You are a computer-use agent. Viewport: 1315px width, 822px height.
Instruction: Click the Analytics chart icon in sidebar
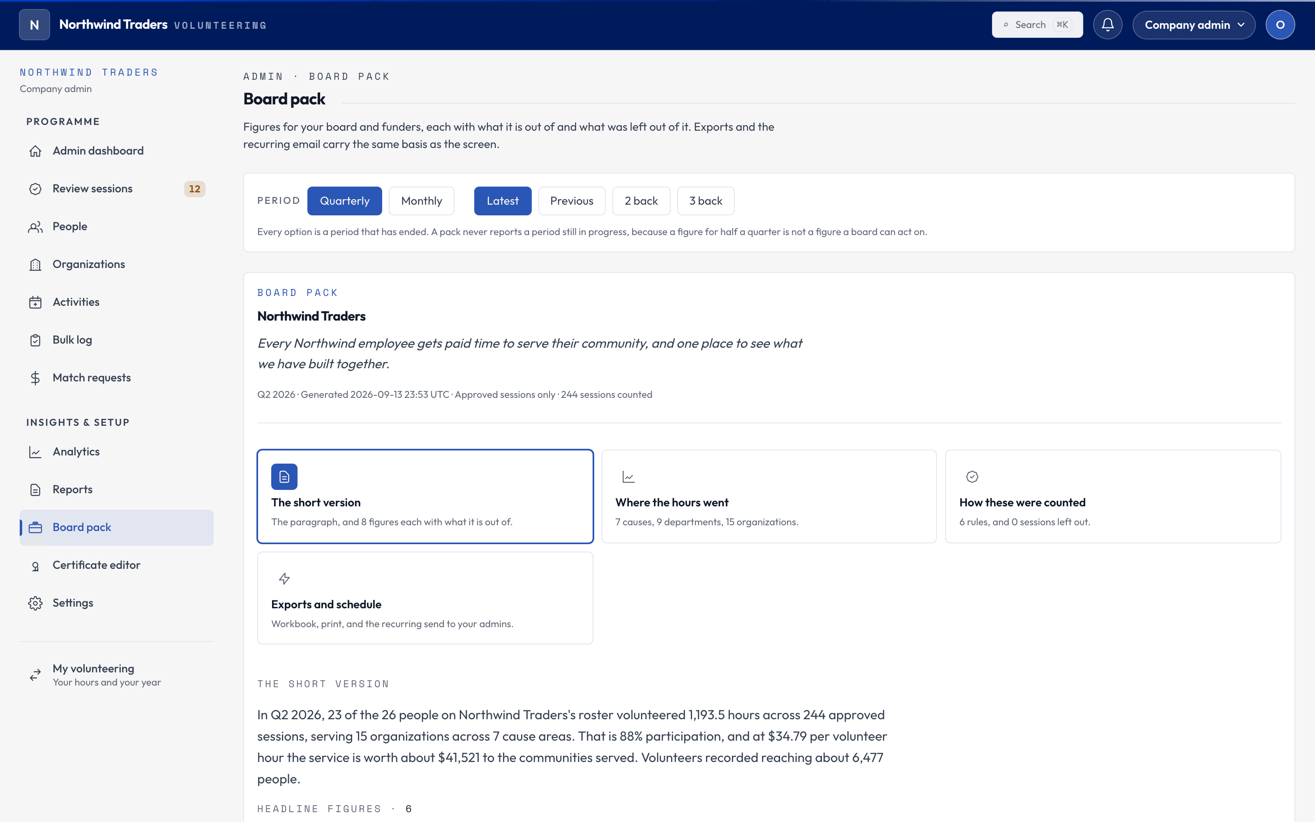35,452
